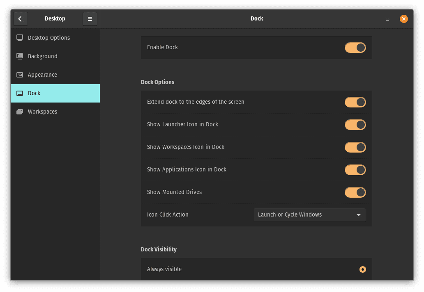Click the back arrow button
The height and width of the screenshot is (292, 424).
pyautogui.click(x=20, y=19)
